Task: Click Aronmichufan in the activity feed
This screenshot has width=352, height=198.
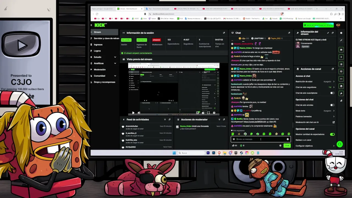Action: [x=132, y=126]
